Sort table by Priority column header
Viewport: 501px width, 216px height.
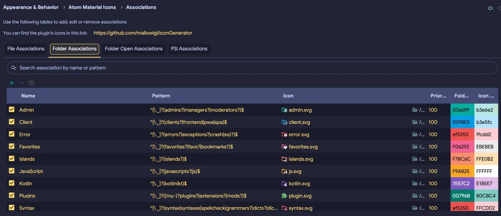pos(438,96)
